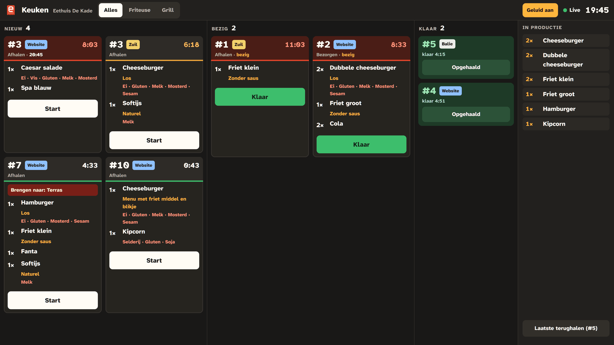Click Menu met friet middel en blikje note
The width and height of the screenshot is (614, 345).
(x=154, y=203)
